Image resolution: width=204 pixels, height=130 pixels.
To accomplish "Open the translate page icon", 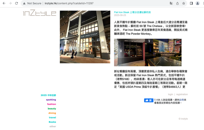I will [171, 3].
